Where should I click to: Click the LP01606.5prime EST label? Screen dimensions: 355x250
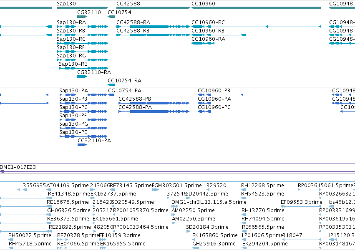coord(263,236)
